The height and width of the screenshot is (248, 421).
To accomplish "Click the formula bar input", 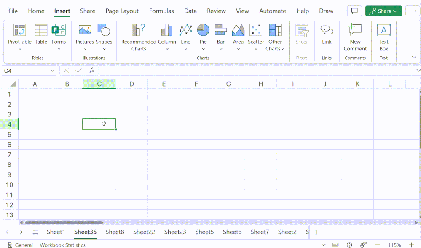I will [256, 71].
